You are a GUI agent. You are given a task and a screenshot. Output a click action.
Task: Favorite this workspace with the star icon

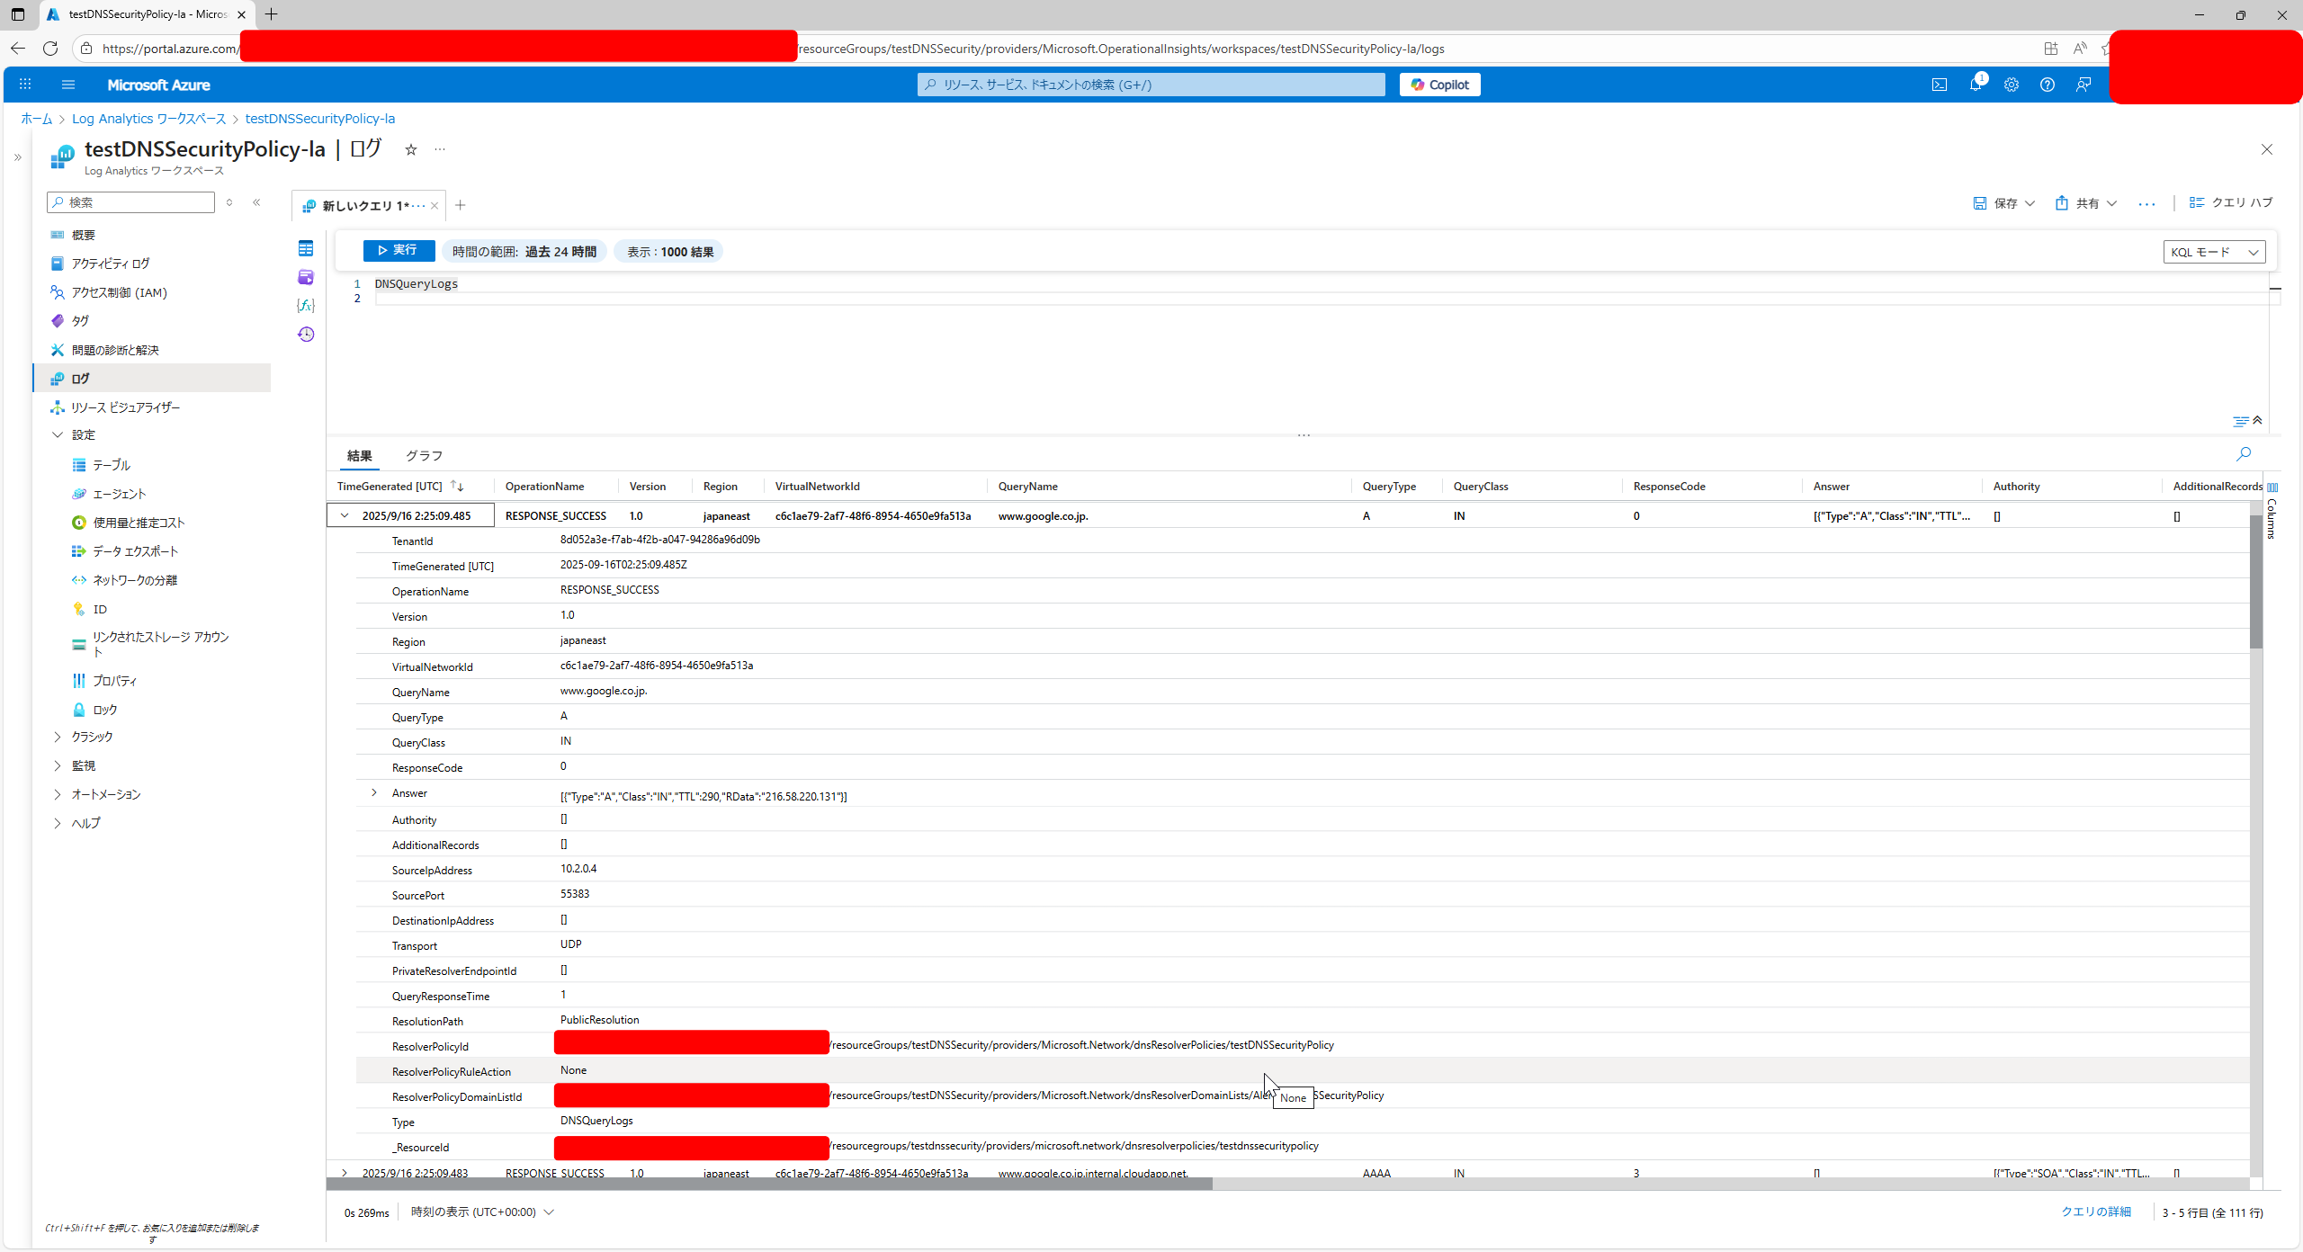pos(411,149)
